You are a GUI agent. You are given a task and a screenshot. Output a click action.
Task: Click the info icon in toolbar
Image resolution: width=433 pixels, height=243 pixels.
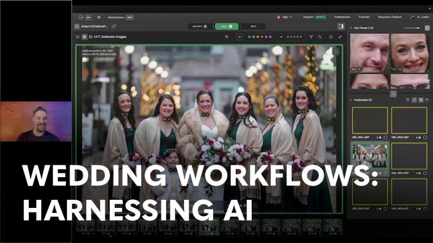pos(331,37)
